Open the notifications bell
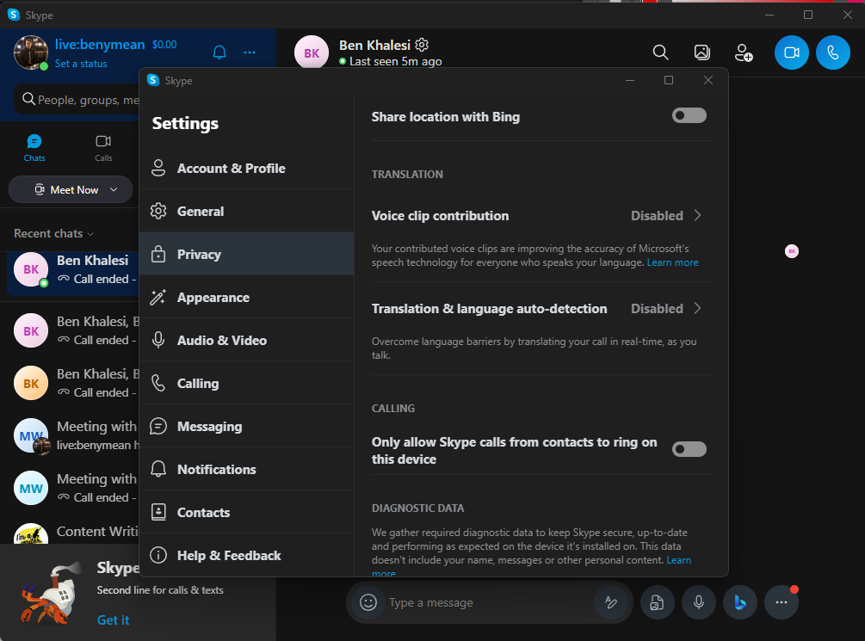This screenshot has width=865, height=641. pos(219,52)
